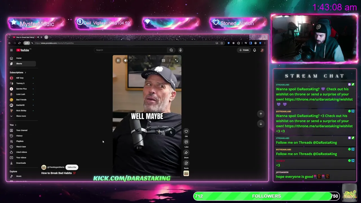Open Playlists
The width and height of the screenshot is (361, 203).
coord(22,141)
